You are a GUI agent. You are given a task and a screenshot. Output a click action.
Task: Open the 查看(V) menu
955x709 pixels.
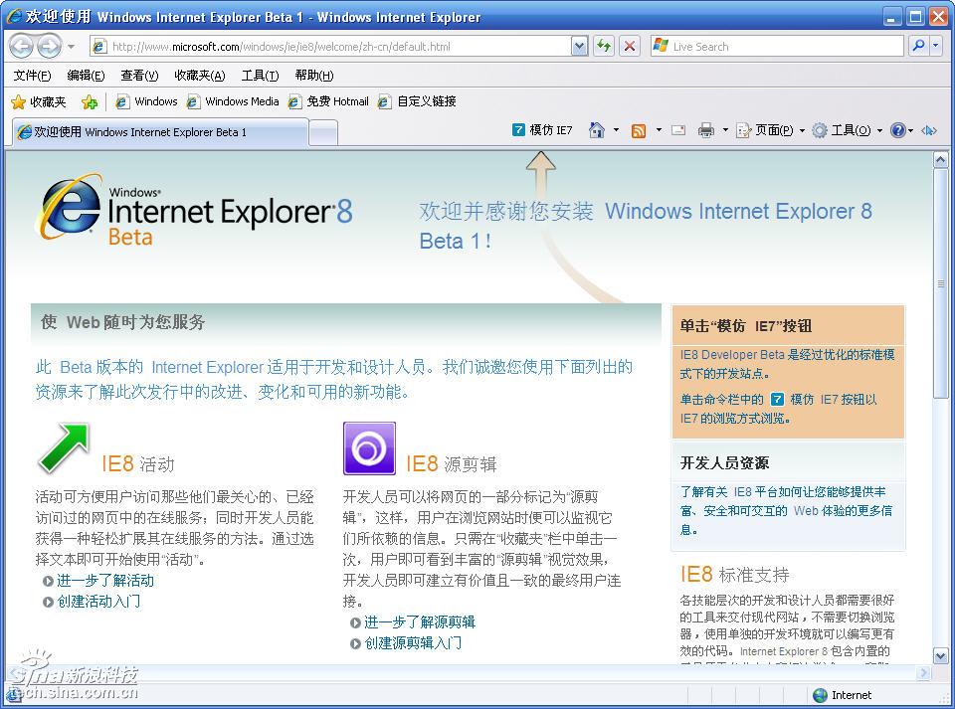coord(139,76)
